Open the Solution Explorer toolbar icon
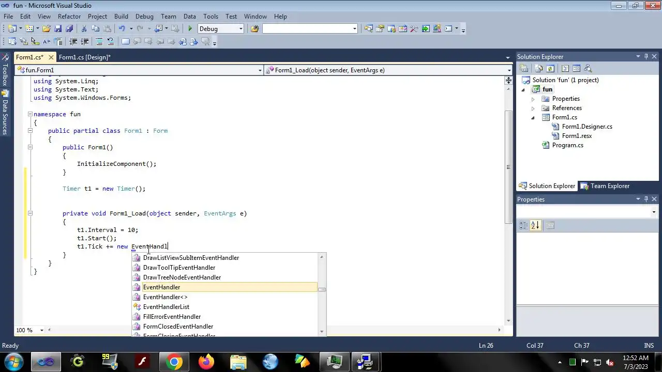 point(368,28)
